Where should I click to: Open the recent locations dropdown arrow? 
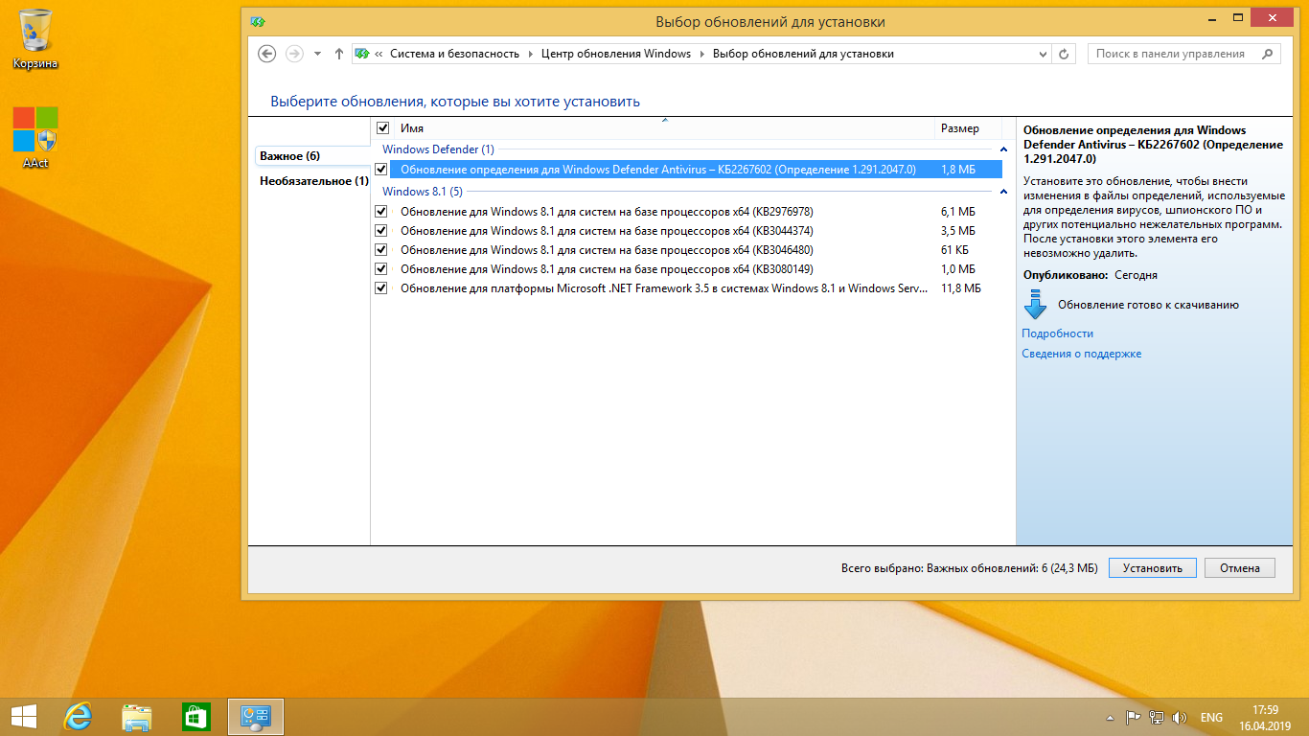click(x=317, y=54)
